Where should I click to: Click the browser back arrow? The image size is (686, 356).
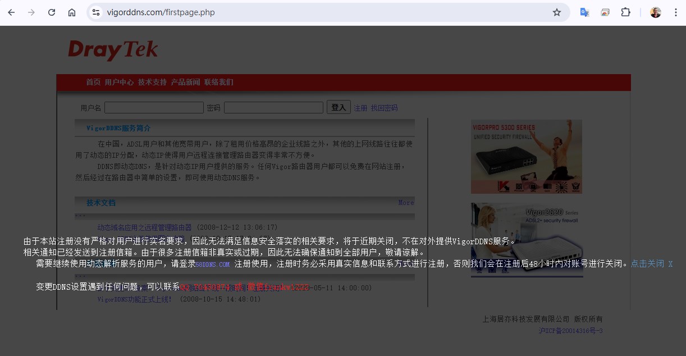[11, 12]
